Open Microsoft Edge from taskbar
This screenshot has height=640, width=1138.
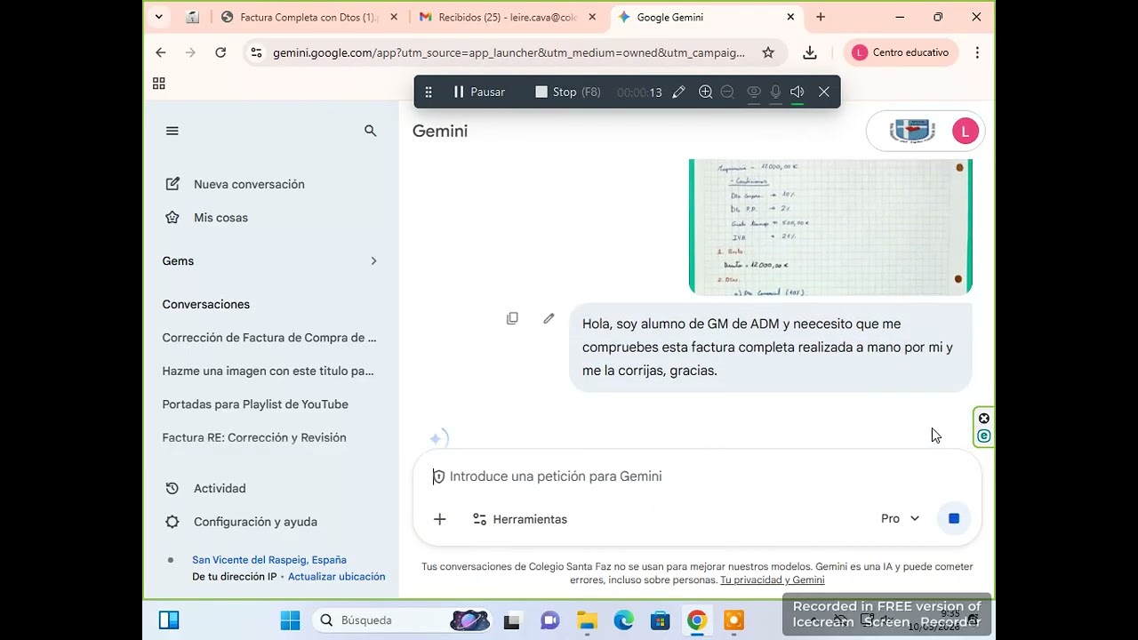click(x=624, y=620)
